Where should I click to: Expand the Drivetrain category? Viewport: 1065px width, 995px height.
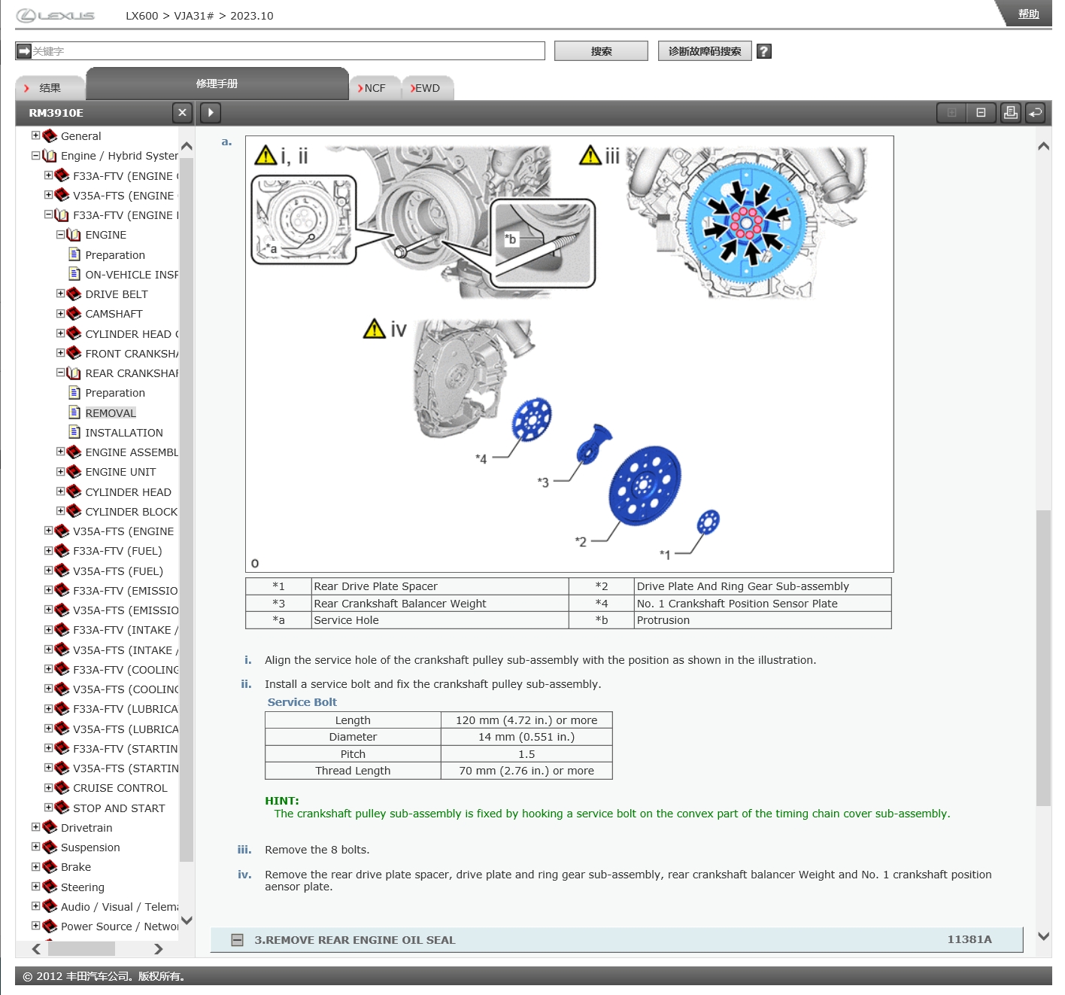[x=35, y=827]
